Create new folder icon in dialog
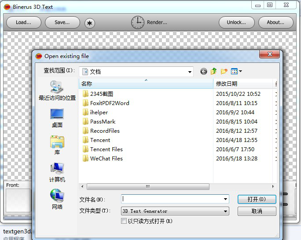Image resolution: width=301 pixels, height=240 pixels. 224,72
